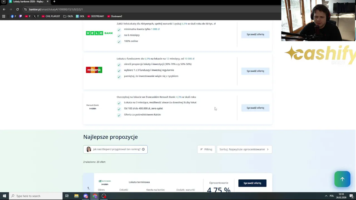Click the text Oferta za pośrednictwem Raisin

pyautogui.click(x=142, y=115)
